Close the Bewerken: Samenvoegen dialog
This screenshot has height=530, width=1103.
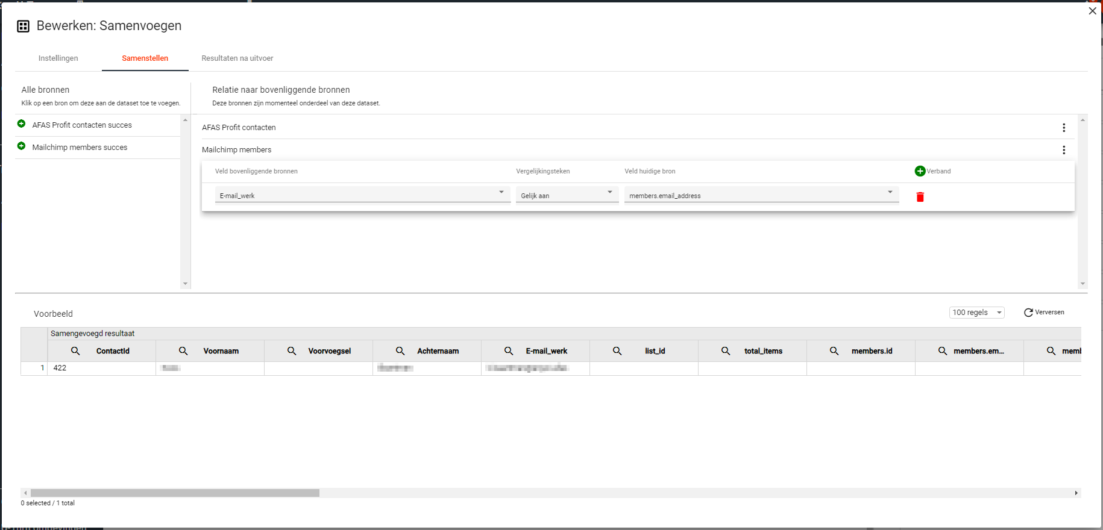1092,11
